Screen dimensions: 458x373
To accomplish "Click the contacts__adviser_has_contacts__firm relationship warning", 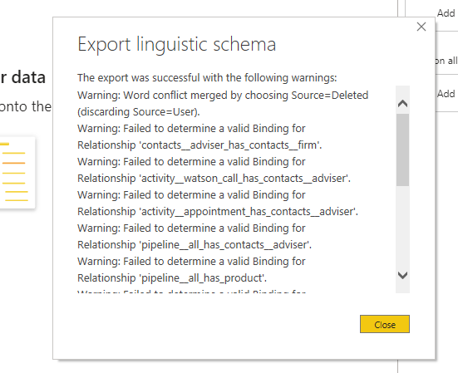I will coord(199,136).
